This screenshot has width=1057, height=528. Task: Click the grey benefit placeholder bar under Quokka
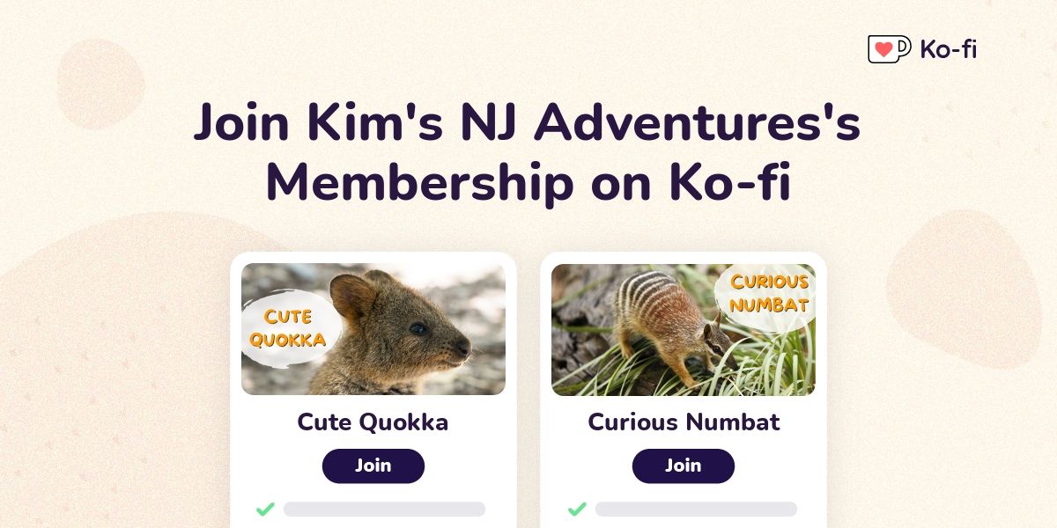(x=384, y=509)
